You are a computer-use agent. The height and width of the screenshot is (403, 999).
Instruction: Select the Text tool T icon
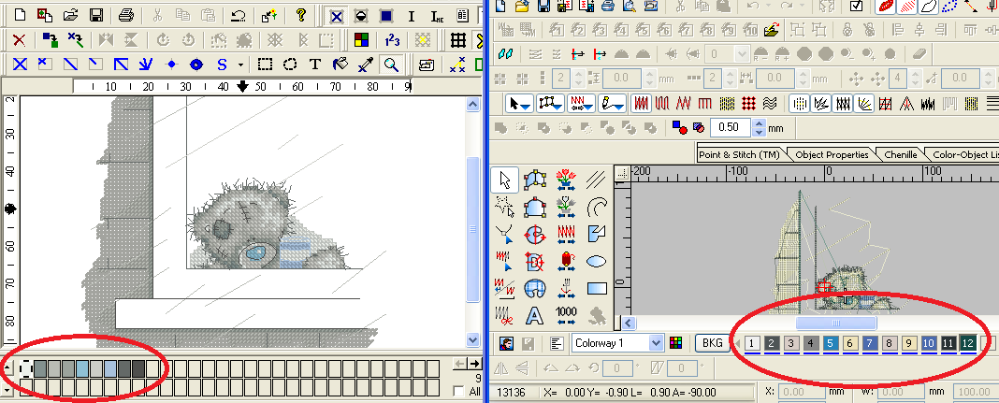click(314, 64)
